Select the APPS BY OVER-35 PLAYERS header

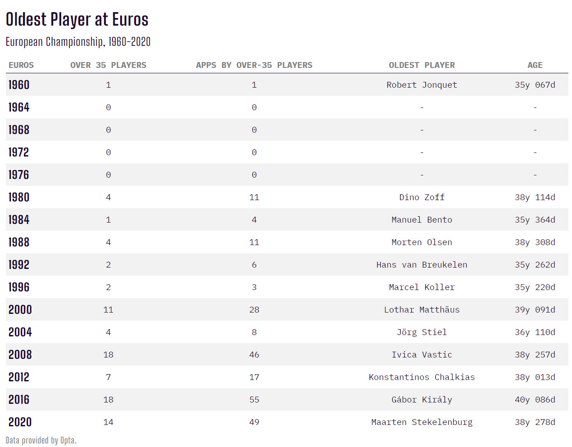254,65
